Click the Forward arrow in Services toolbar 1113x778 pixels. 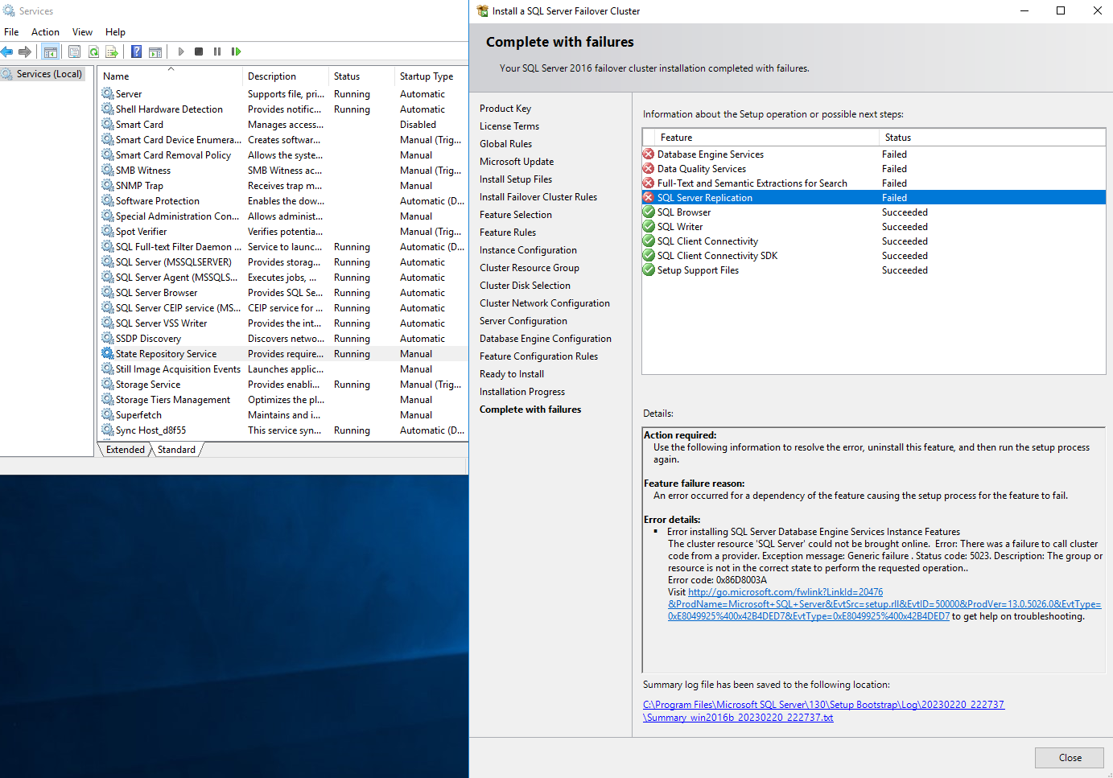pyautogui.click(x=25, y=51)
